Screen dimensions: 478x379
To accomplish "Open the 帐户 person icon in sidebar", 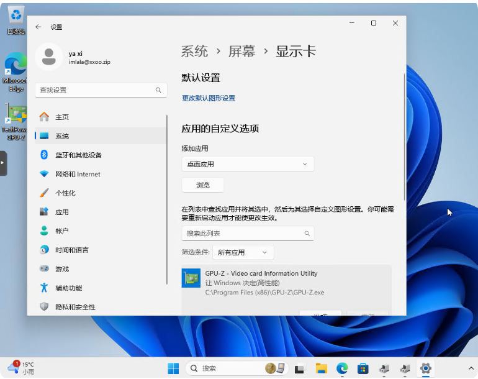I will [44, 231].
